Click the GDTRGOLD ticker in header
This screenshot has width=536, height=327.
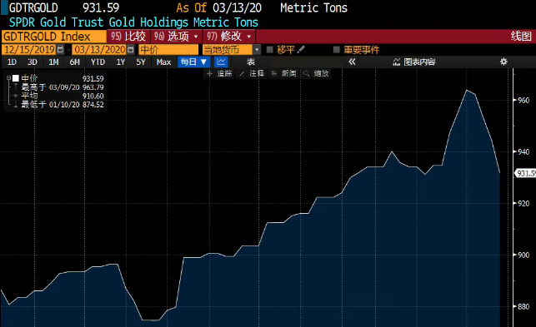(x=33, y=7)
